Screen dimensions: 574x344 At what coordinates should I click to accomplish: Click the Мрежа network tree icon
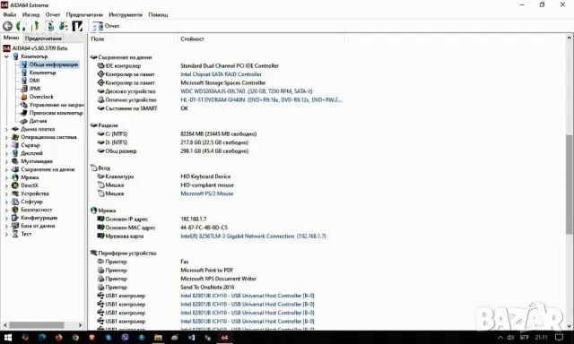coord(15,177)
